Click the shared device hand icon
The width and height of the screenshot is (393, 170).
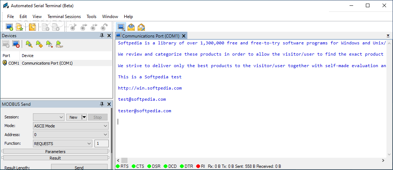click(x=59, y=44)
